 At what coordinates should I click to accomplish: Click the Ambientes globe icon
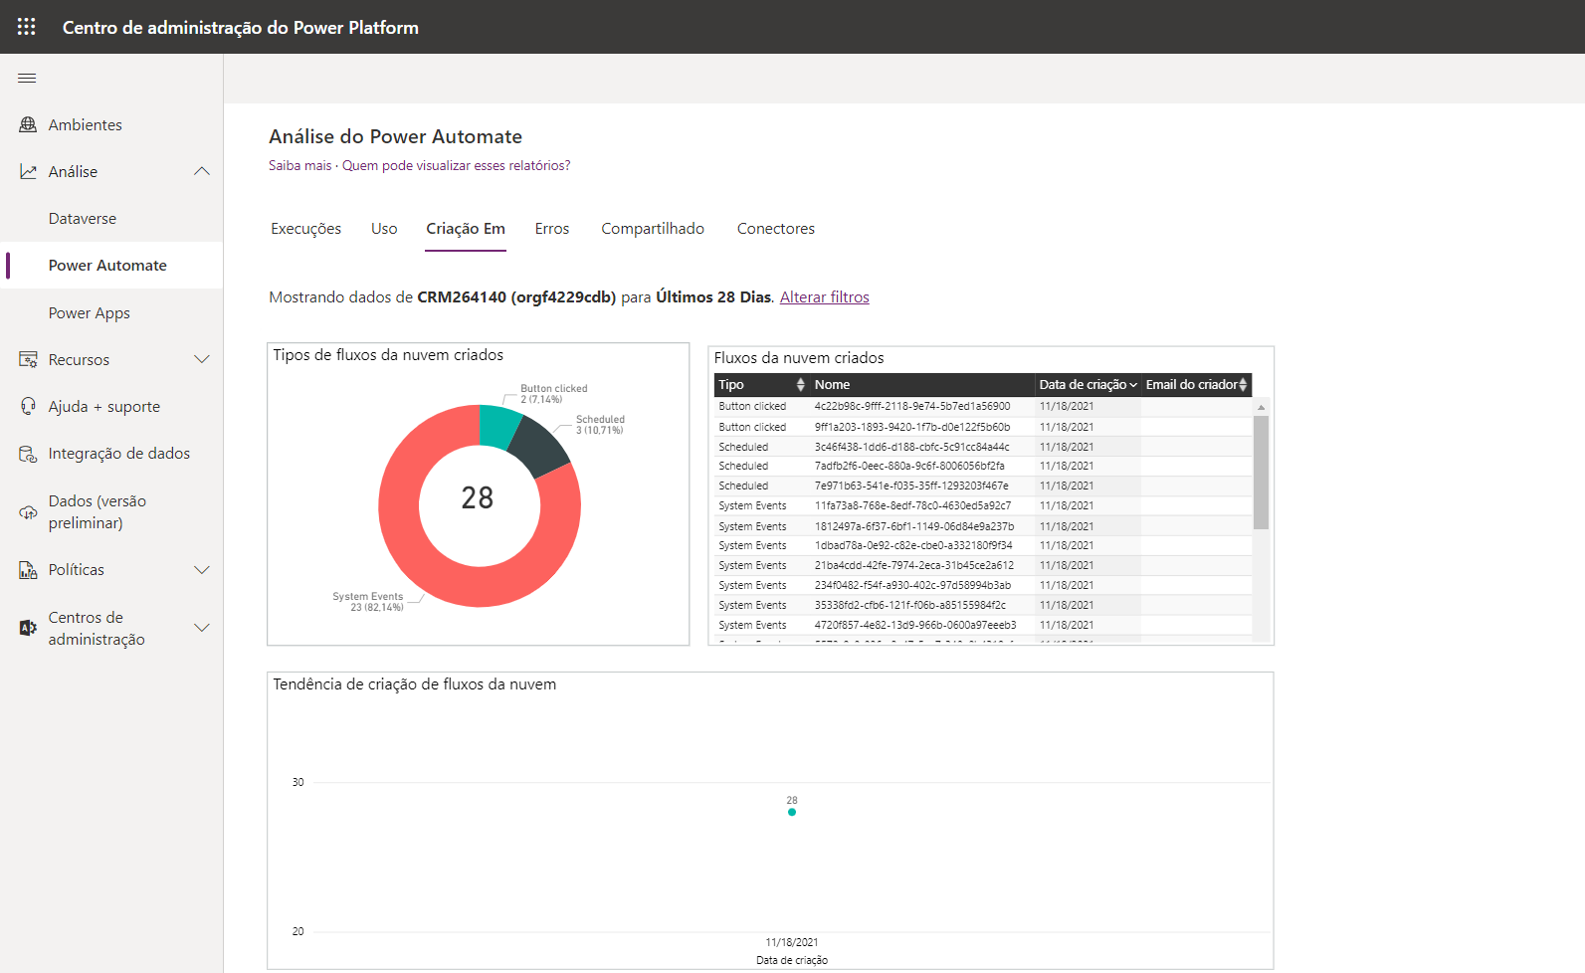click(x=28, y=124)
